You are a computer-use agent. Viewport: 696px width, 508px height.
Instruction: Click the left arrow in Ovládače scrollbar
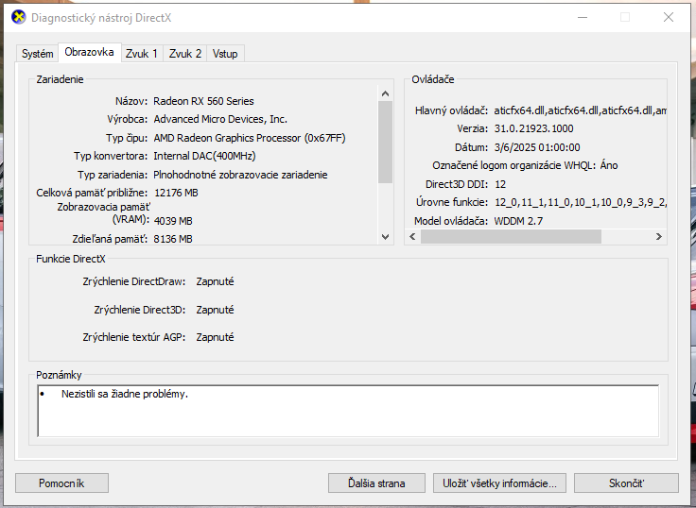click(411, 237)
